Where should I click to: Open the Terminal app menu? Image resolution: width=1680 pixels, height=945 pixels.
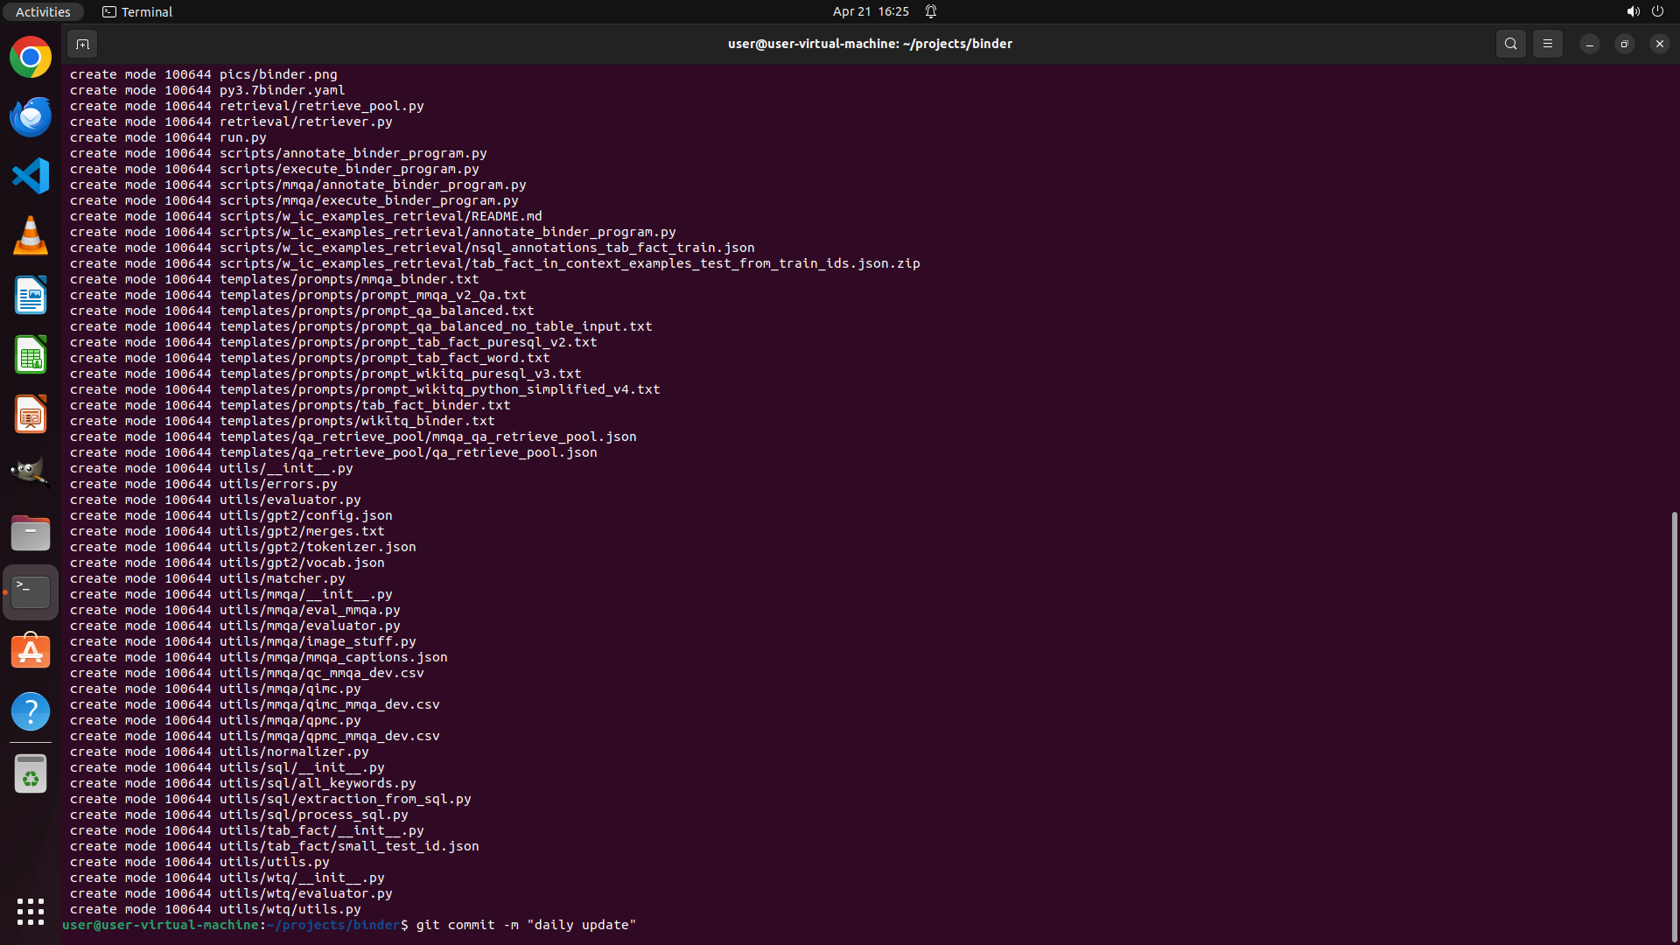click(137, 11)
